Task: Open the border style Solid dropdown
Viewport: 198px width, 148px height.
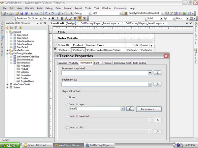Action: pyautogui.click(x=161, y=18)
